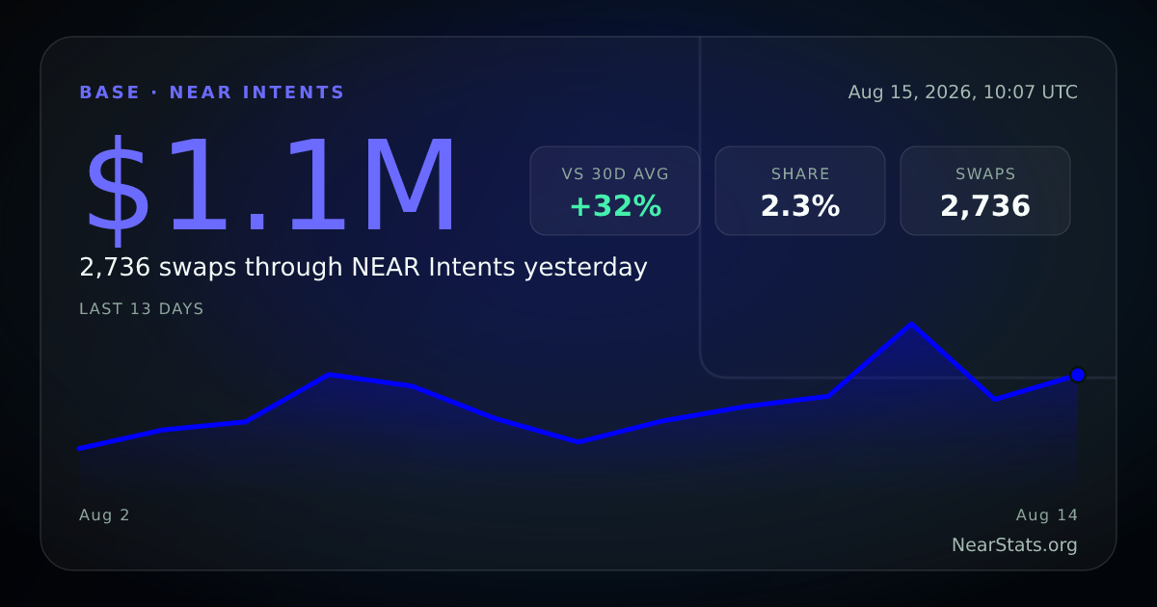Select the VS 30D AVG +32% card
The height and width of the screenshot is (607, 1157).
click(615, 191)
